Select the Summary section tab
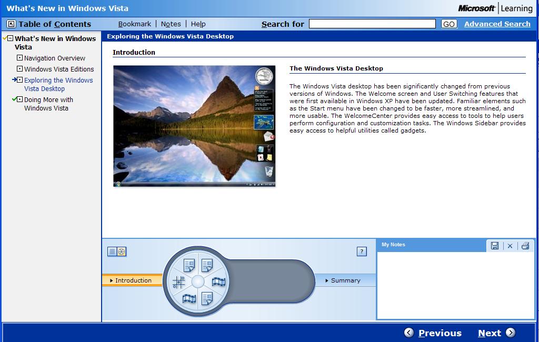This screenshot has height=342, width=539. pos(345,280)
